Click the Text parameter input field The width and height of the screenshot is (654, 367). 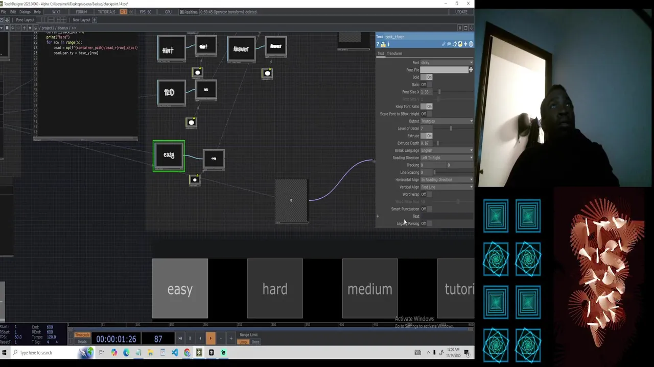[447, 216]
